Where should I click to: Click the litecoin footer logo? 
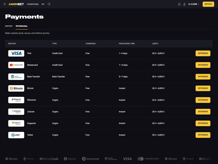point(70,159)
